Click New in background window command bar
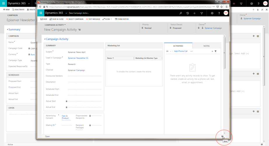 6,10
